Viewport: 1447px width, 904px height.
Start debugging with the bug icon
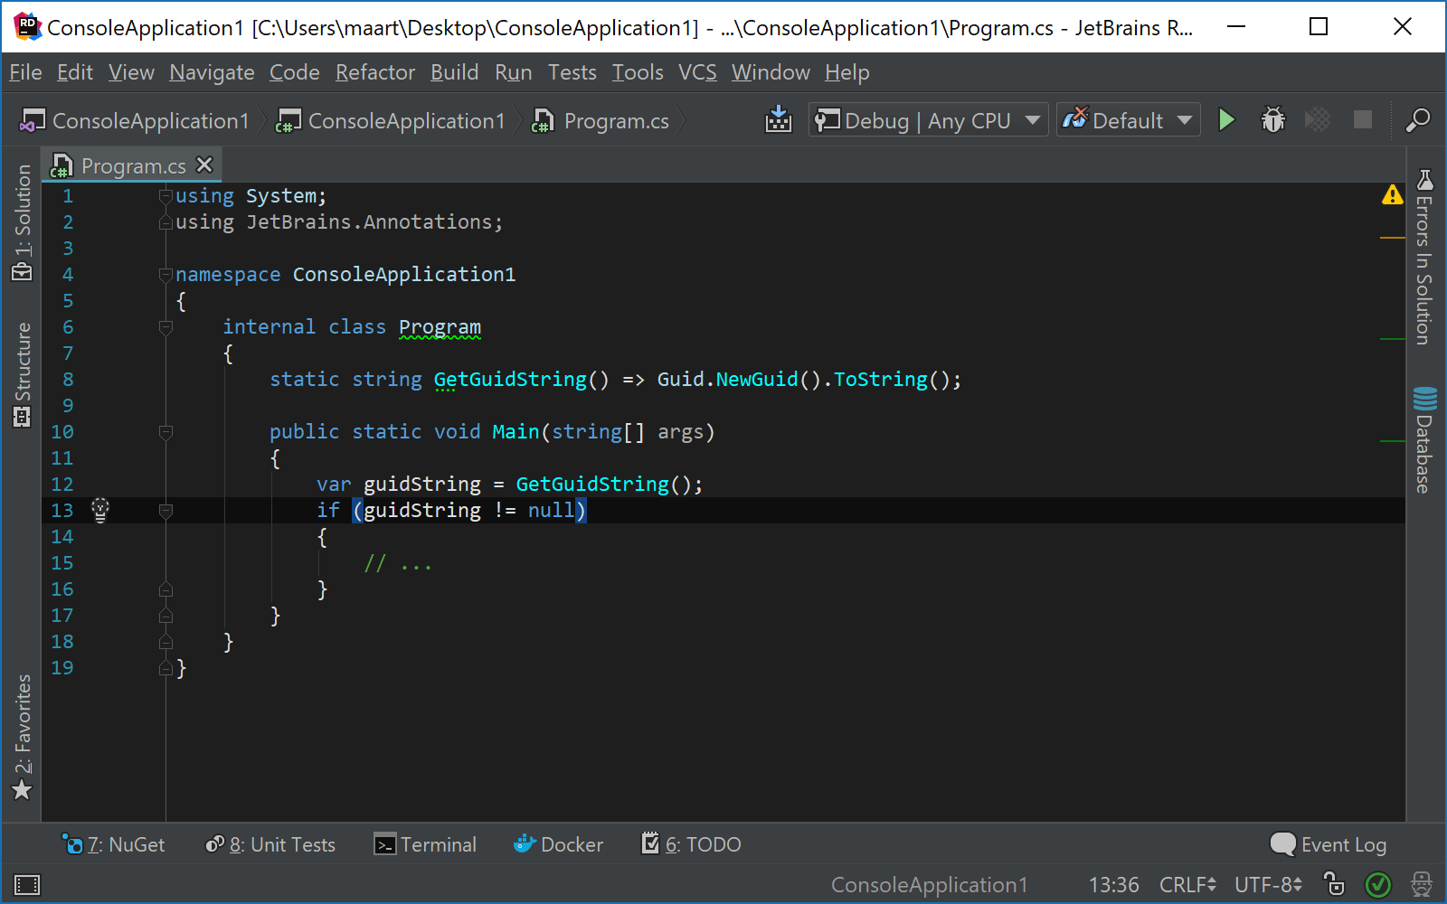click(x=1272, y=119)
